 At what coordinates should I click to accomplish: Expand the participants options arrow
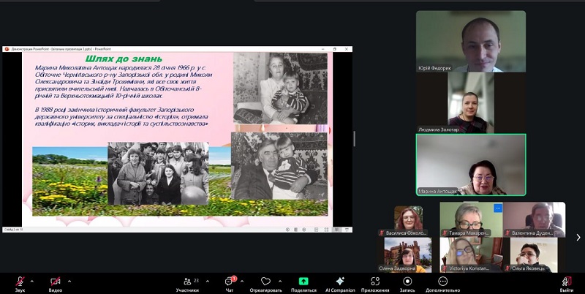[x=208, y=279]
